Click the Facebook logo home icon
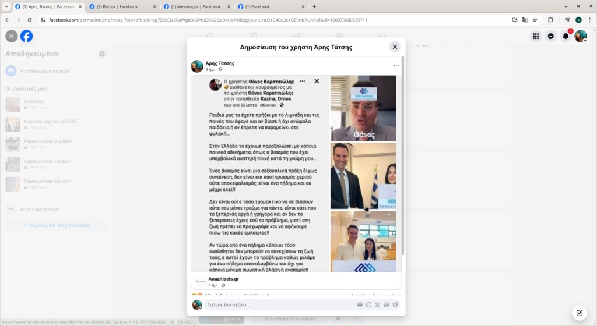 [x=27, y=36]
